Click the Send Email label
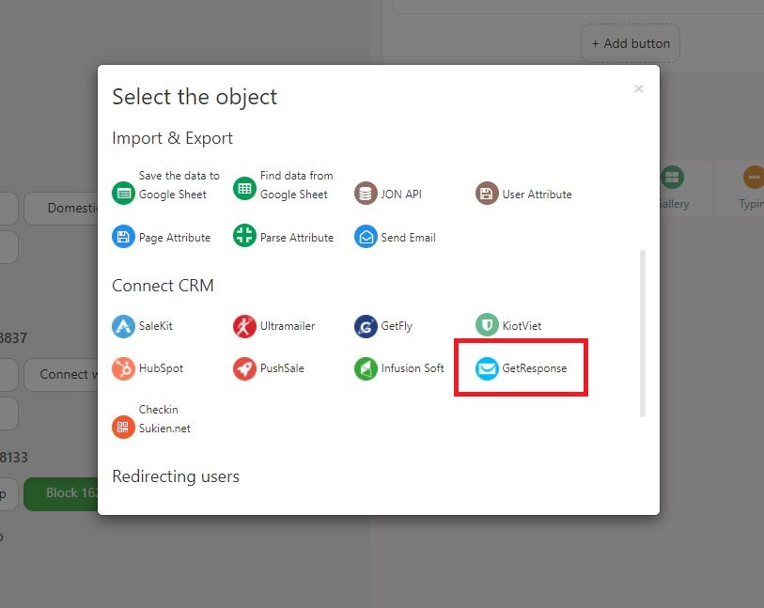Image resolution: width=764 pixels, height=608 pixels. point(408,237)
